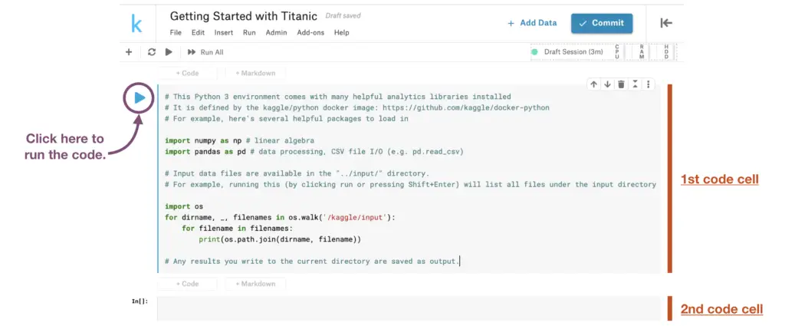
Task: Open the Admin menu
Action: 276,32
